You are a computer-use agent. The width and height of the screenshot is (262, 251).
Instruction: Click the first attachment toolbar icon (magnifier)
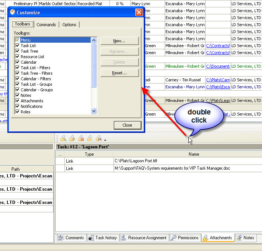[63, 138]
